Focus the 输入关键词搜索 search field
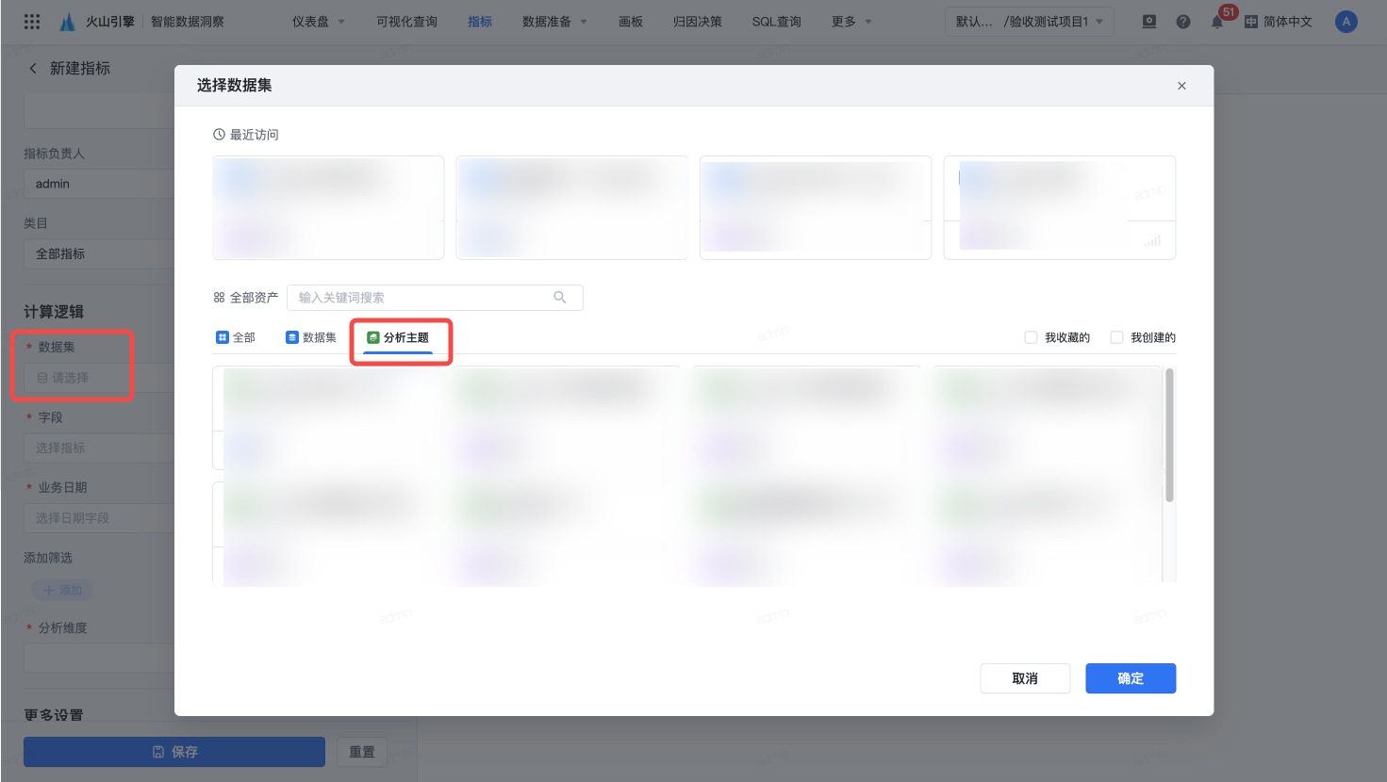 click(x=435, y=298)
